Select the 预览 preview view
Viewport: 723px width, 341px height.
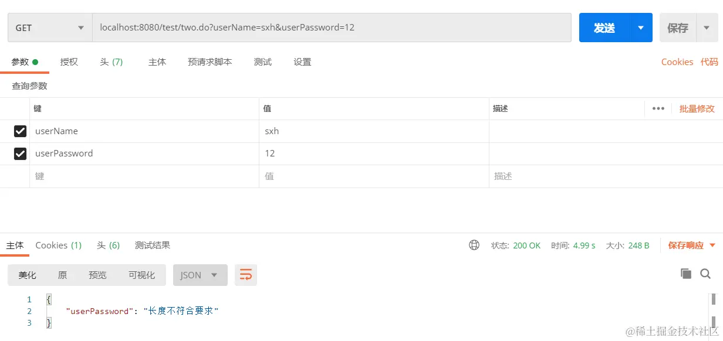(x=98, y=275)
